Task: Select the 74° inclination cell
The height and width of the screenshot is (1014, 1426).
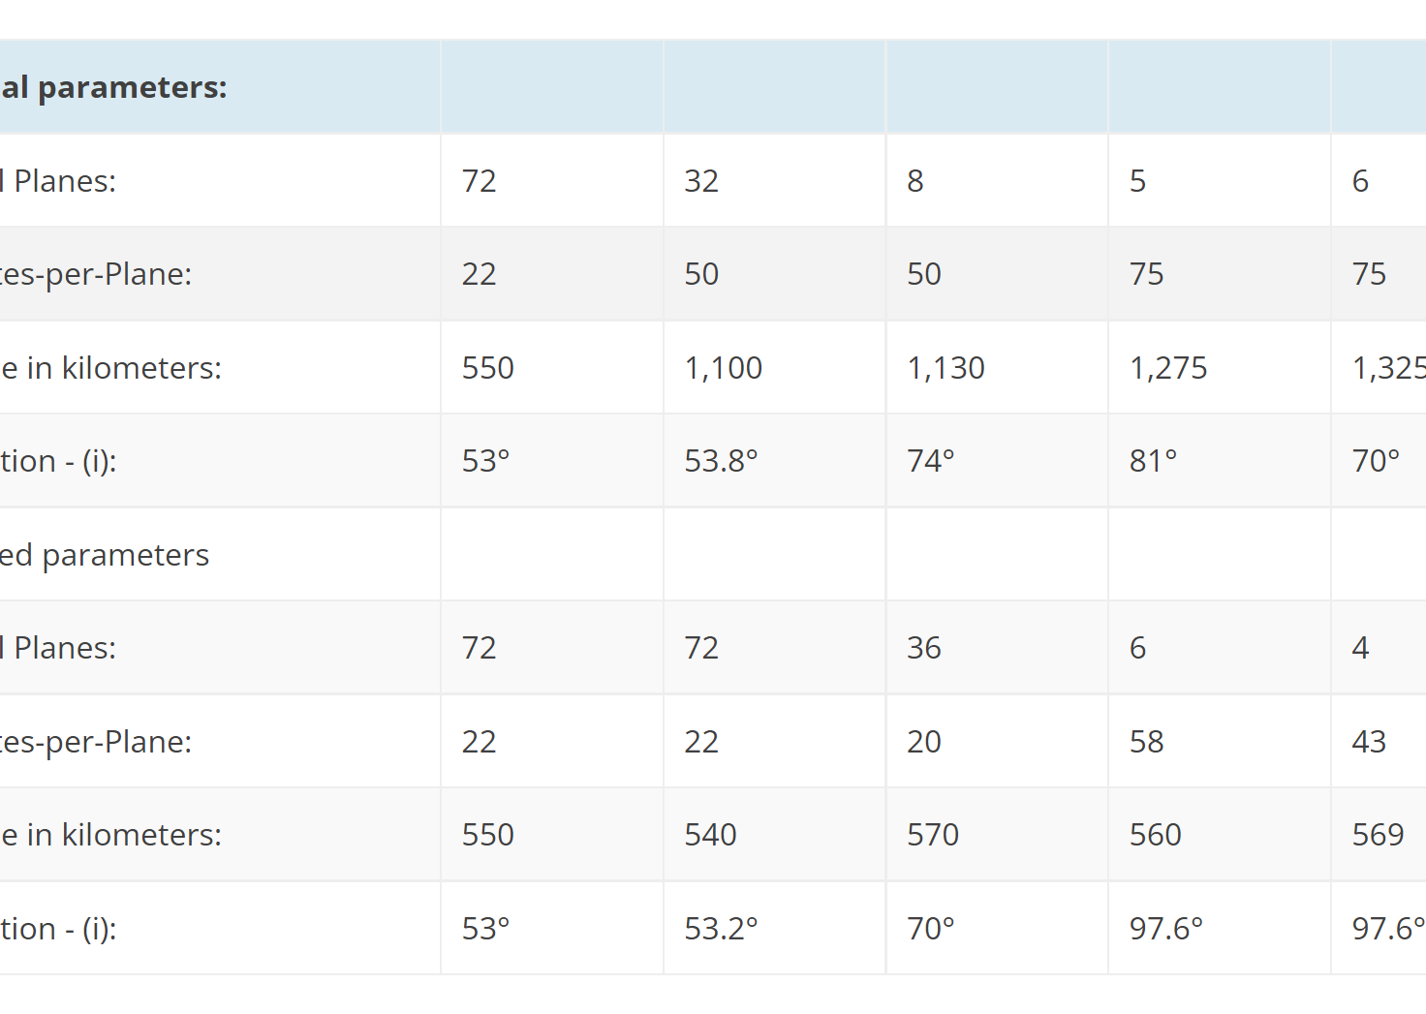Action: [x=997, y=461]
